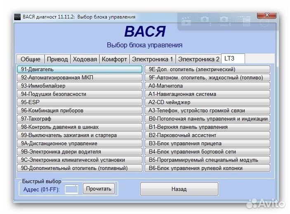Click the ВАСЯ app icon in title bar
The image size is (290, 214).
point(17,17)
